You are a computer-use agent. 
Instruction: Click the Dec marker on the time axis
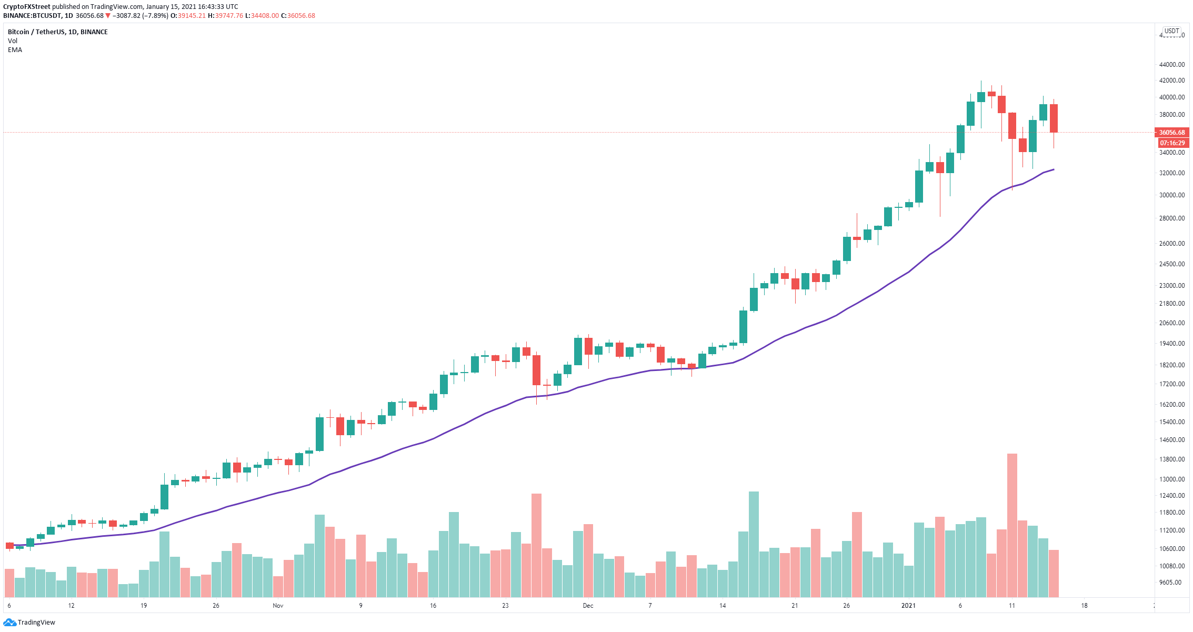588,606
